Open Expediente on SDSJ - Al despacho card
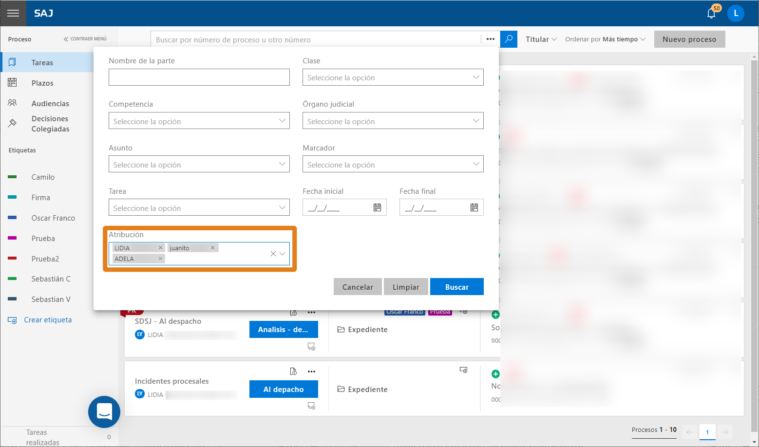 coord(362,330)
